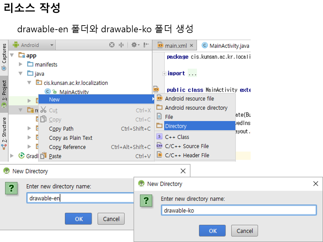
Task: Select MainActivity class in project tree
Action: pos(74,92)
